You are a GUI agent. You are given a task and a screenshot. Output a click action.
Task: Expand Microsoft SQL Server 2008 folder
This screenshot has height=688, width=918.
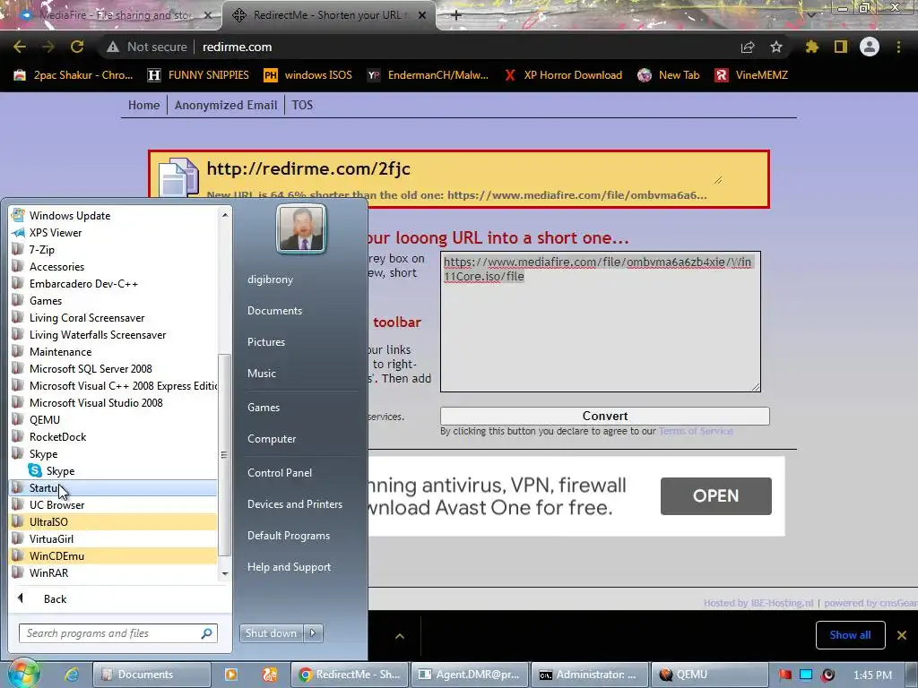click(114, 368)
